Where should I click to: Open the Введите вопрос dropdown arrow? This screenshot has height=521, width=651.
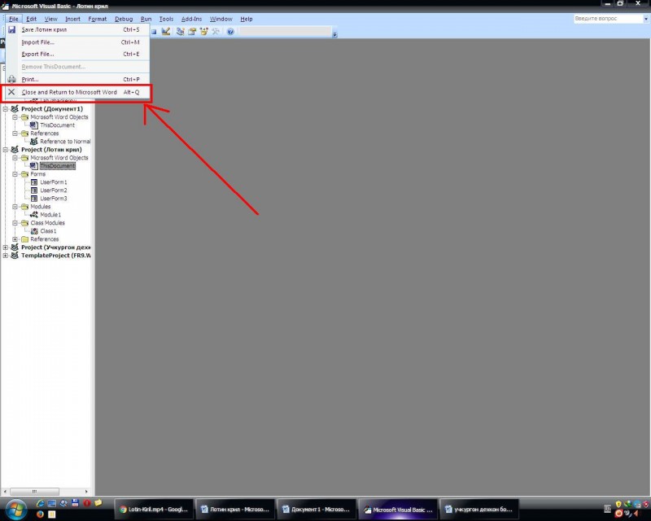click(646, 19)
